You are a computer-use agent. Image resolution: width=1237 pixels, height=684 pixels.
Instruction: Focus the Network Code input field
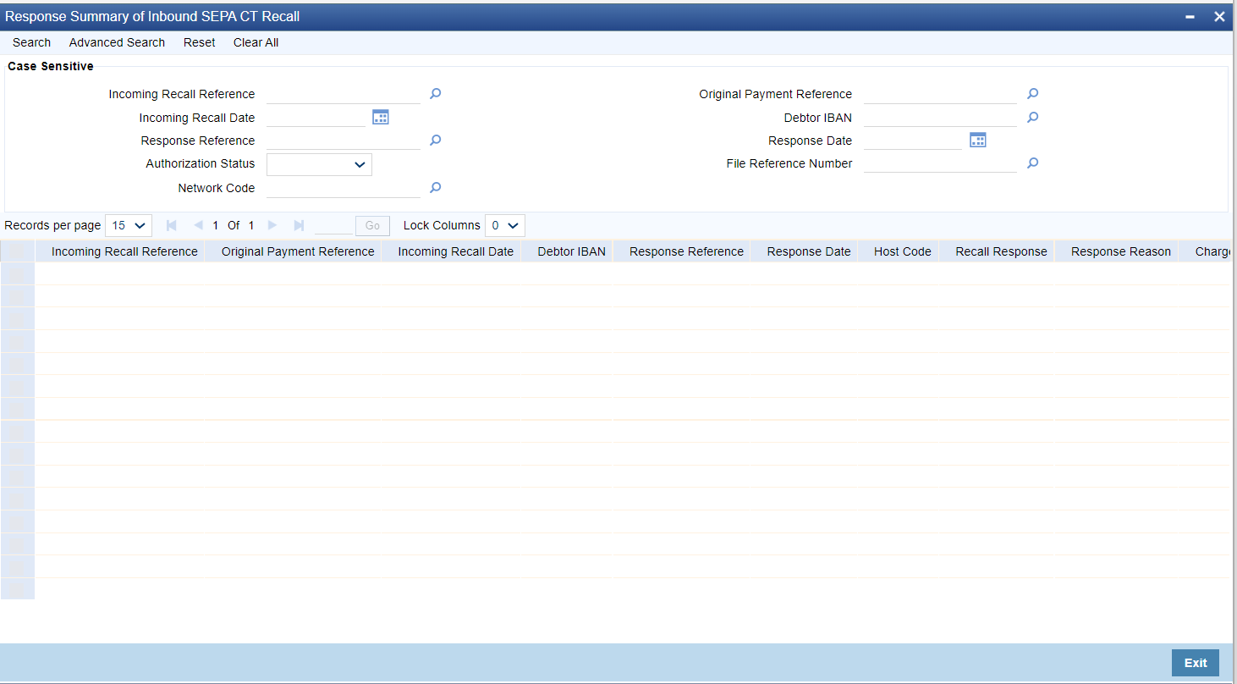344,188
